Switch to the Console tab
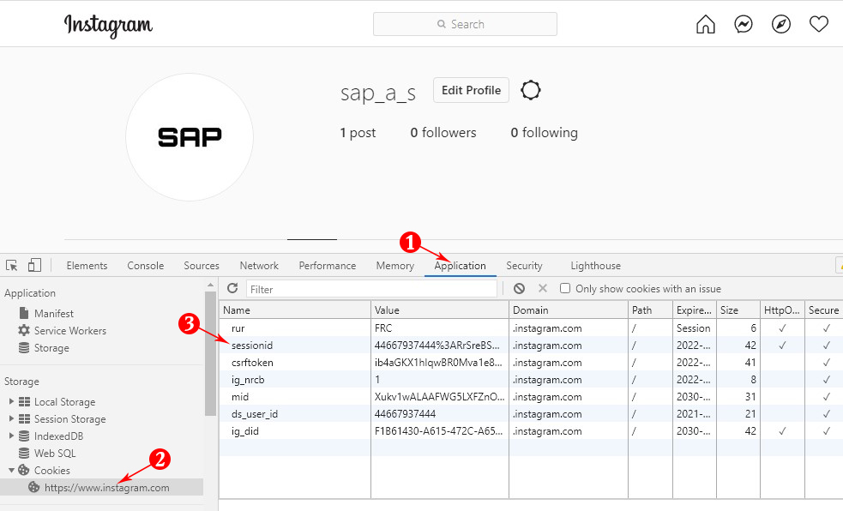Viewport: 843px width, 511px height. (x=146, y=266)
